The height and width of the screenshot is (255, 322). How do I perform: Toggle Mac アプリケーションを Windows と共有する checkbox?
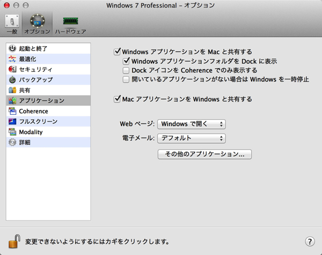[x=117, y=99]
